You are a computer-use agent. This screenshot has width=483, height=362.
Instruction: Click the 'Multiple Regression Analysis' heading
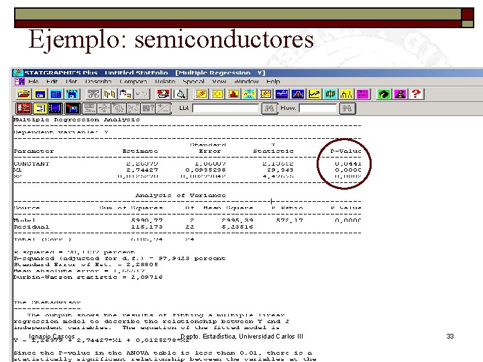[76, 119]
